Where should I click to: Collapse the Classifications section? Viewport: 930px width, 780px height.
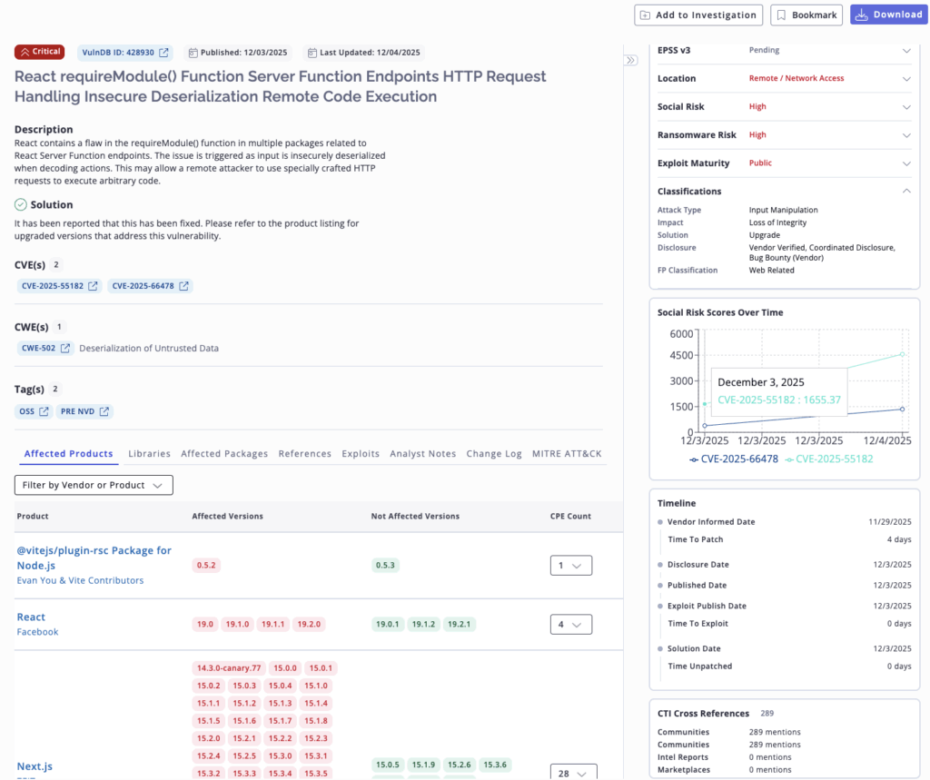point(905,192)
